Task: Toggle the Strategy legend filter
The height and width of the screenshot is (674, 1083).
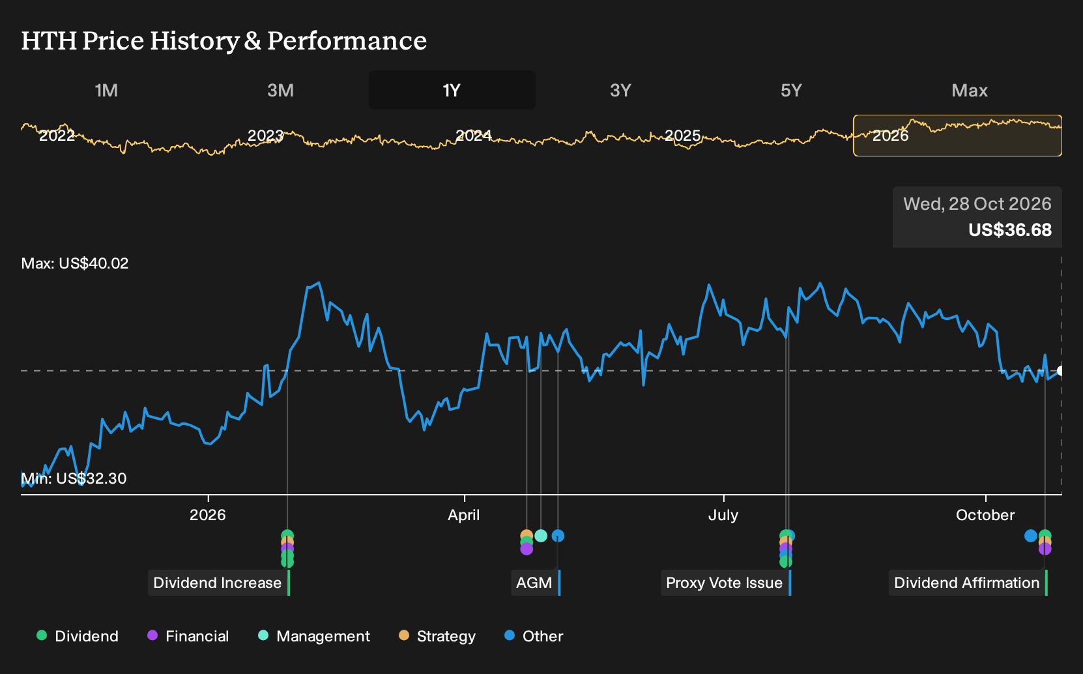Action: [437, 636]
